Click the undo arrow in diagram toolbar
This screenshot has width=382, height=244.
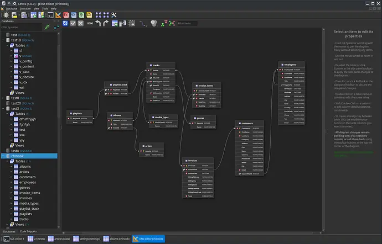click(x=98, y=23)
